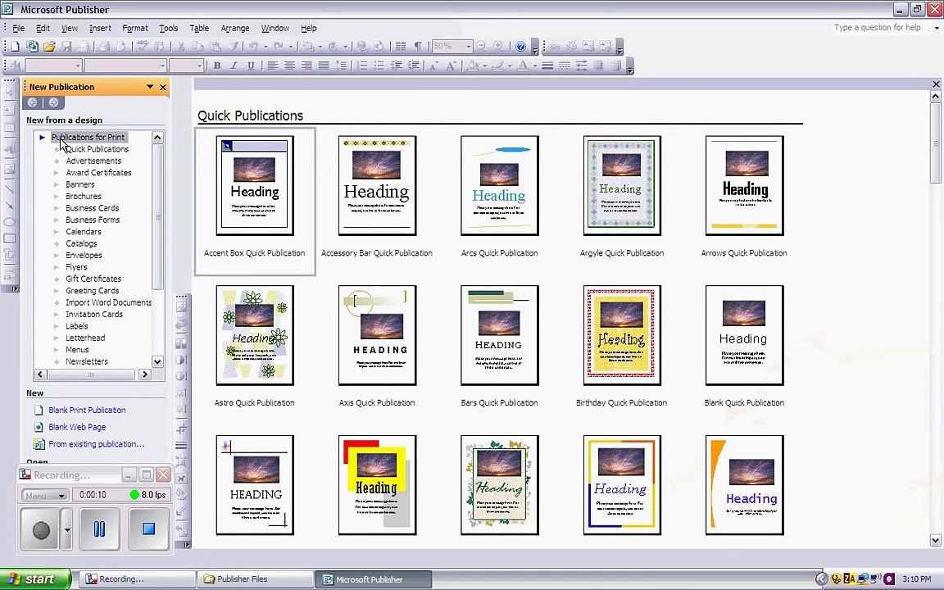
Task: Open the New Publication task pane dropdown arrow
Action: (150, 87)
